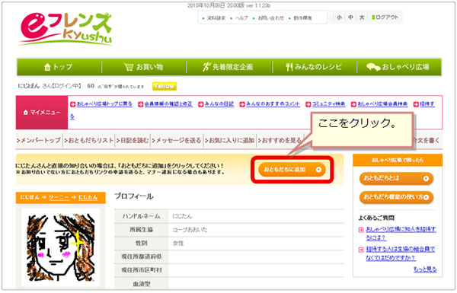Click the eフレンズ Kyushu logo
Screen dimensions: 457x293
point(66,29)
